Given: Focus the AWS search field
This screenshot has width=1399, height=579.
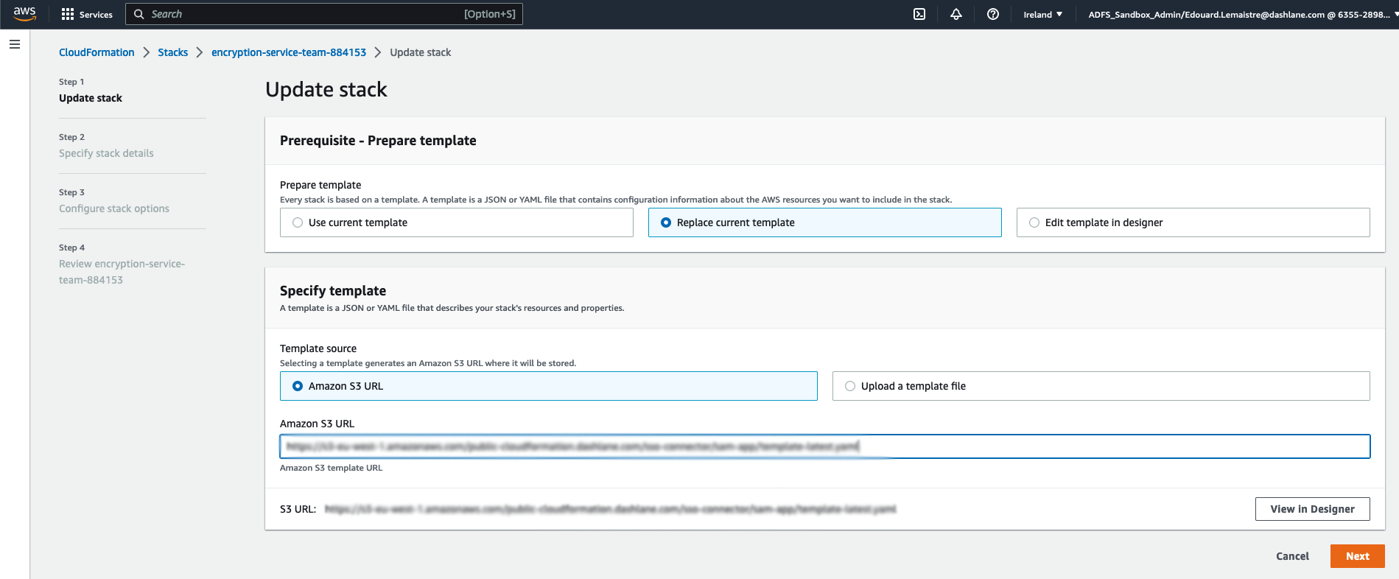Looking at the screenshot, I should click(x=324, y=14).
